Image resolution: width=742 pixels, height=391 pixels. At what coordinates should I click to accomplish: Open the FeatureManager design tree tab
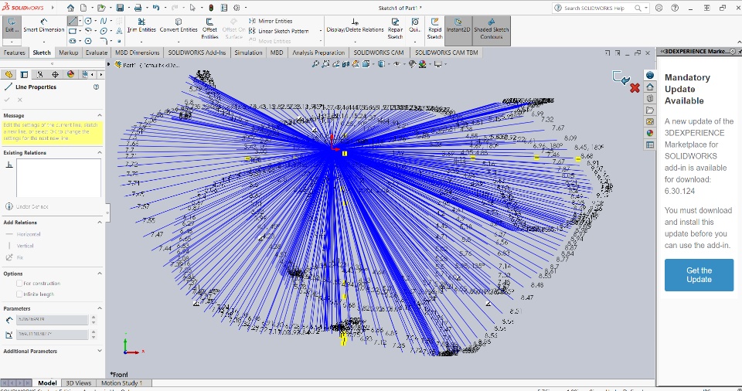9,74
